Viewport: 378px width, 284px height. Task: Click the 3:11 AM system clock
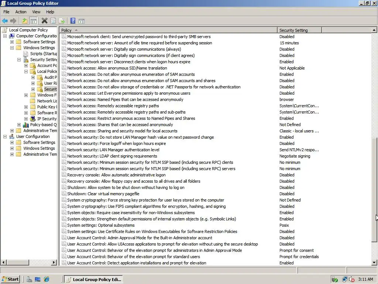click(365, 280)
